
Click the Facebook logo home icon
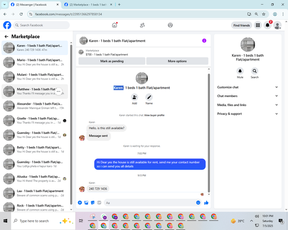(x=7, y=25)
